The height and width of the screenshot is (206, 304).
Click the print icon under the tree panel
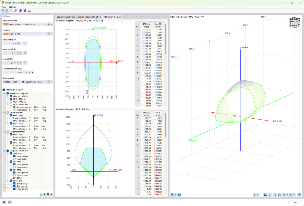coord(48,195)
